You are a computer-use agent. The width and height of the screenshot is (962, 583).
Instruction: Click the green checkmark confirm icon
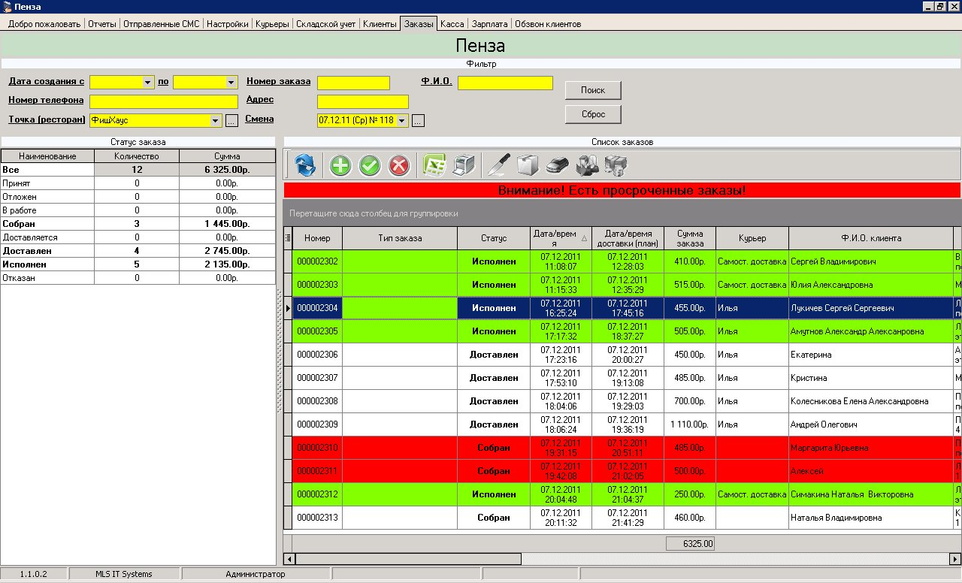click(370, 165)
